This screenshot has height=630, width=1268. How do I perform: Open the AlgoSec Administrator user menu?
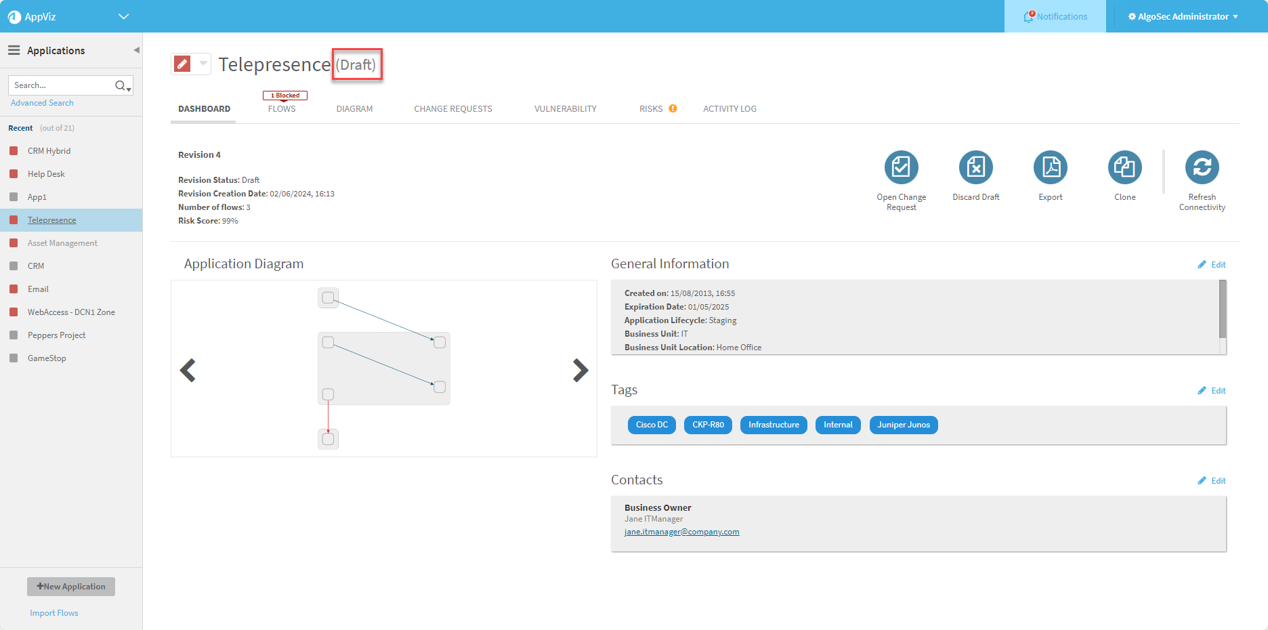(x=1183, y=16)
